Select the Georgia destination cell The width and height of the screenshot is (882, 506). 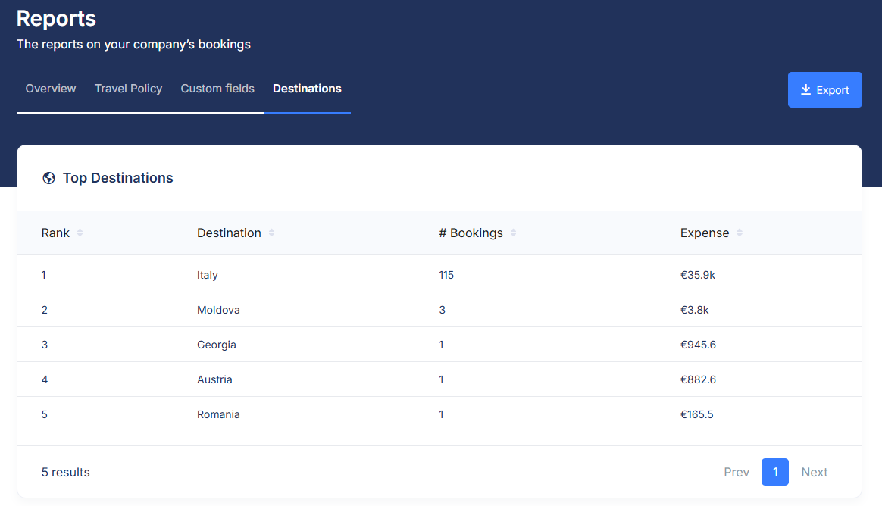click(217, 345)
